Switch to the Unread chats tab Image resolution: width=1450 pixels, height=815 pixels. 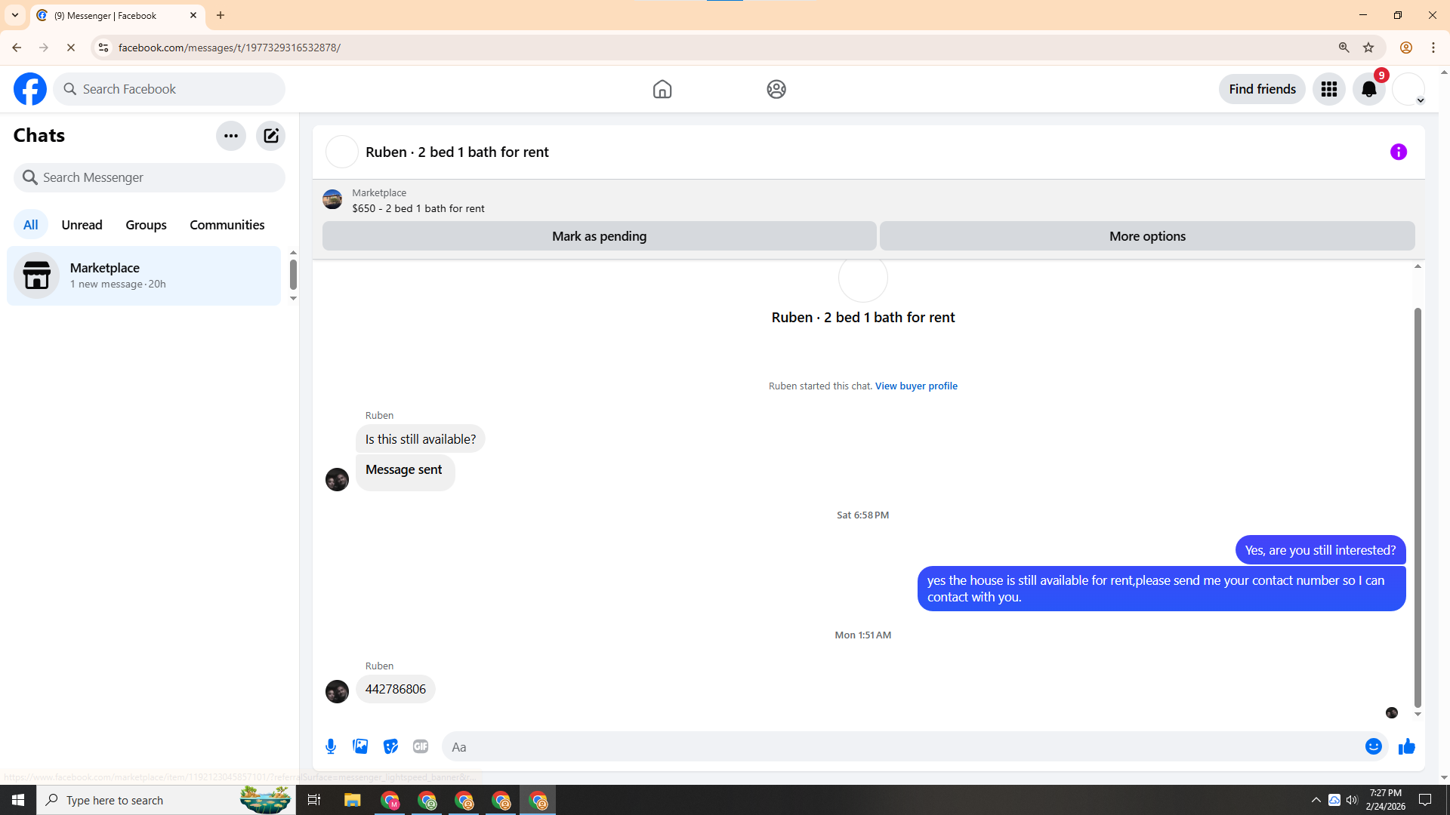click(82, 225)
